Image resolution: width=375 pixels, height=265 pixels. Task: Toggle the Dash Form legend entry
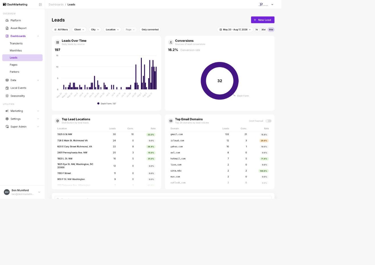107,103
